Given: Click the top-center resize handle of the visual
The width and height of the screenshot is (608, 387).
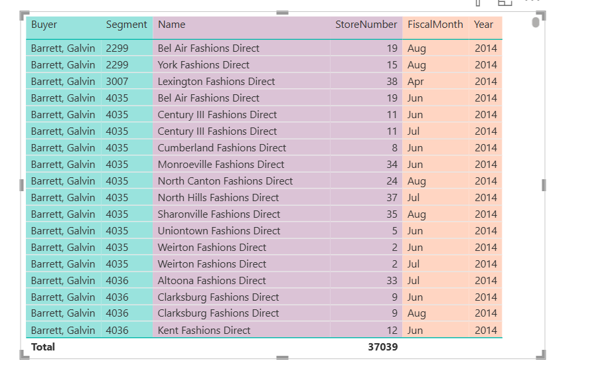Looking at the screenshot, I should 282,13.
